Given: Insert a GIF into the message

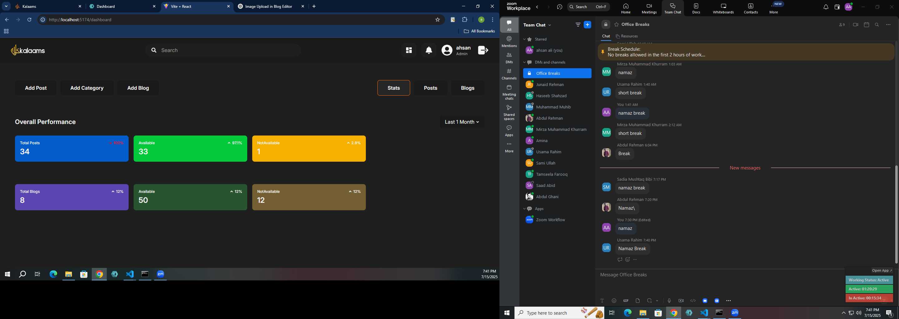Looking at the screenshot, I should coord(626,301).
